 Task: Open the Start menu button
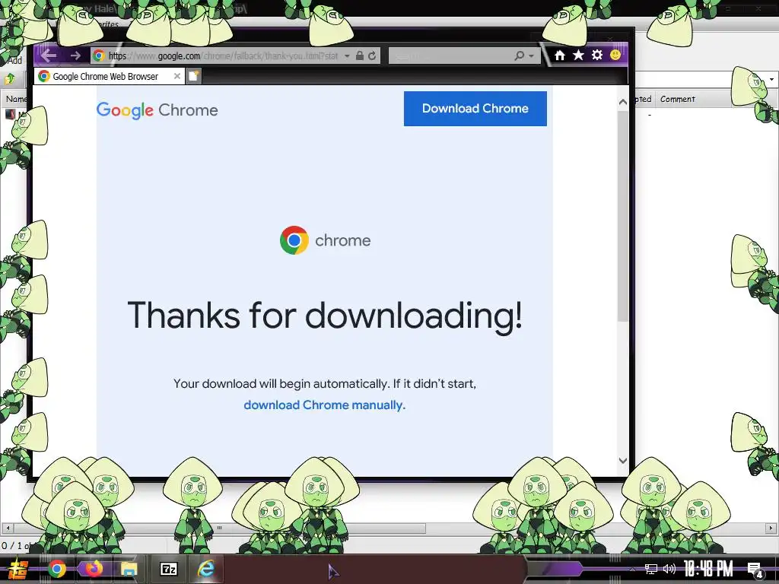point(18,569)
